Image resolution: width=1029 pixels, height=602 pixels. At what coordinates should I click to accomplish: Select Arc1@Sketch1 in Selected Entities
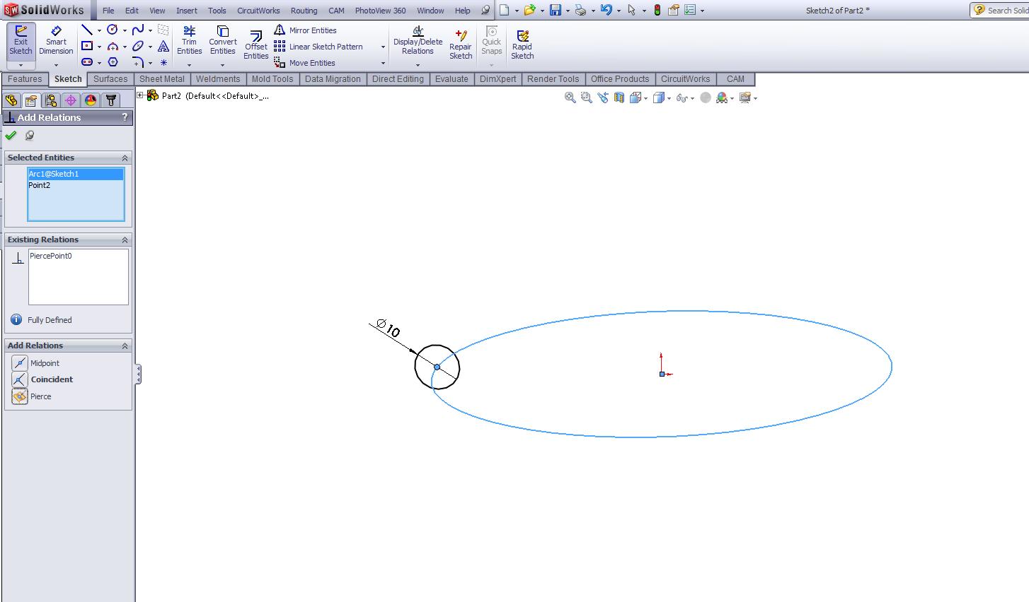[x=76, y=174]
